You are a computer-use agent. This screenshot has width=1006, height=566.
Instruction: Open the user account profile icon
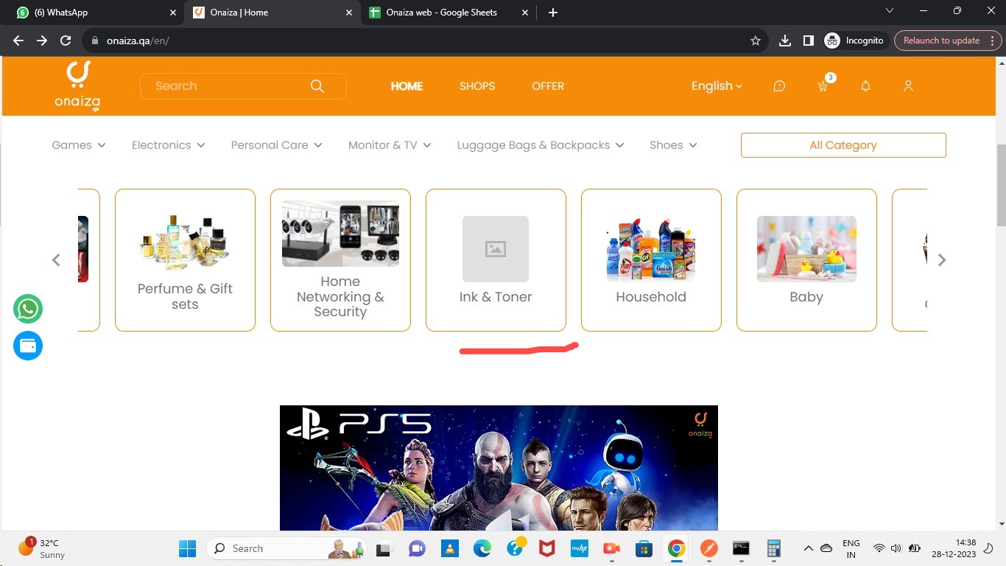click(908, 86)
